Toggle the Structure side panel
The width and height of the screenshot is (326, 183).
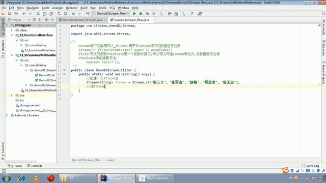tap(3, 49)
